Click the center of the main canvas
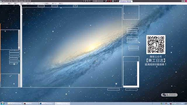This screenshot has height=105, width=187. (x=72, y=47)
